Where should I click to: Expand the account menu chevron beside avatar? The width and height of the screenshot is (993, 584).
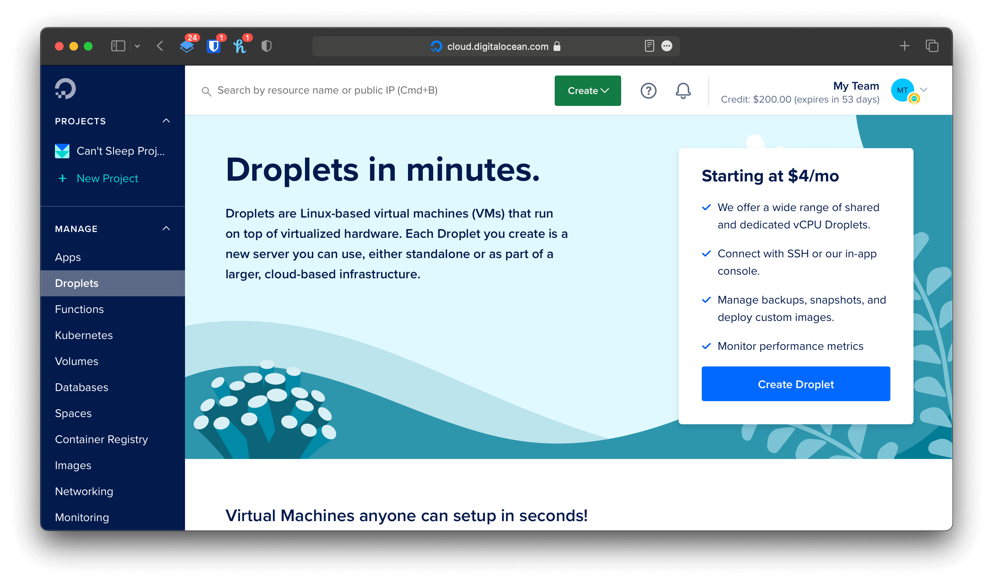coord(924,90)
